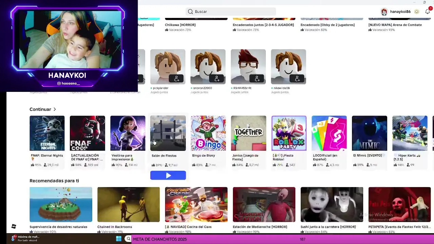Open the FNAF COOP game thumbnail

click(87, 133)
